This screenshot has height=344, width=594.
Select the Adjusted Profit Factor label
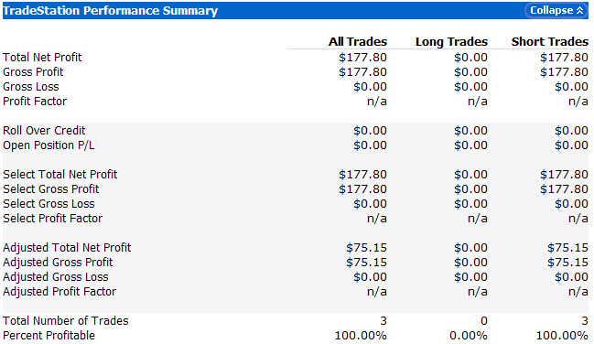(x=59, y=291)
